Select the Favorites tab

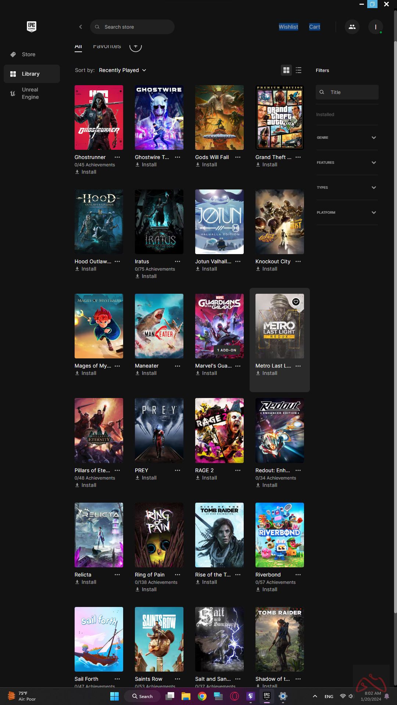107,46
